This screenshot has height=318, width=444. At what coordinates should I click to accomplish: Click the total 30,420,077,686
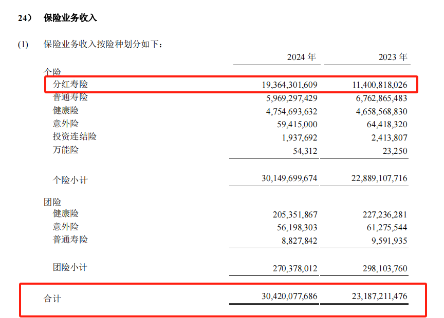(289, 296)
